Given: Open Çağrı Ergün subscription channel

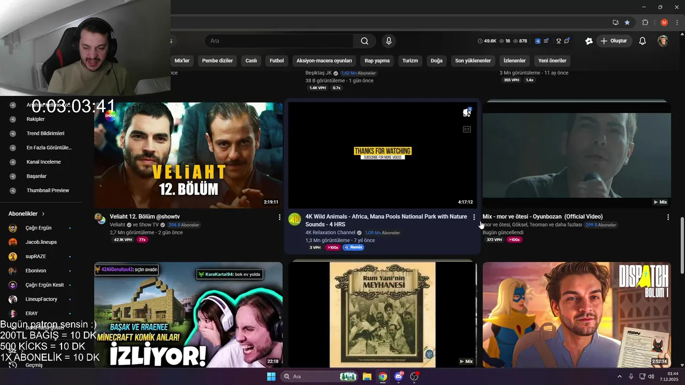Looking at the screenshot, I should click(39, 228).
